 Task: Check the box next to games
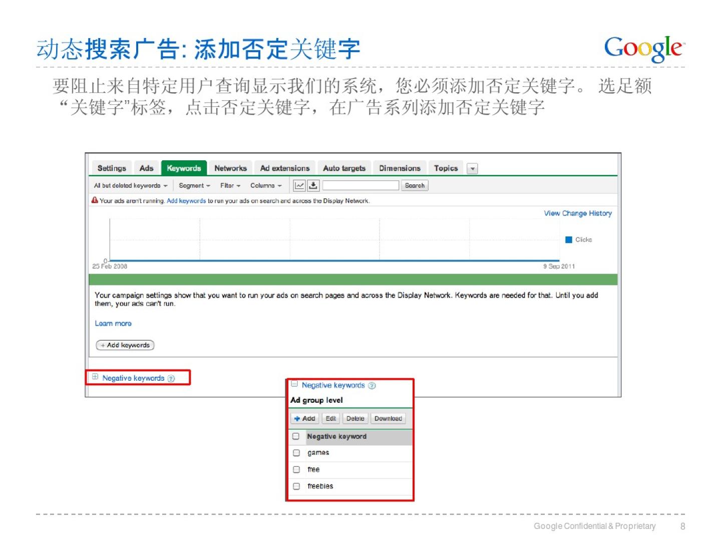(x=296, y=453)
